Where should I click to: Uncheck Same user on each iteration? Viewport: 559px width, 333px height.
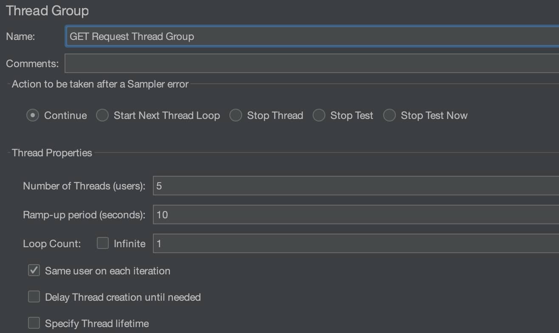[x=34, y=270]
